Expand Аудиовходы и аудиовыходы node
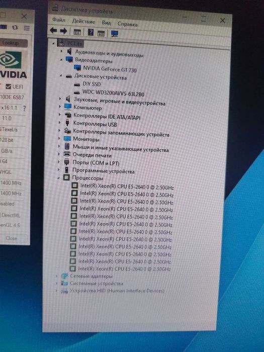The width and height of the screenshot is (264, 352). pyautogui.click(x=62, y=51)
